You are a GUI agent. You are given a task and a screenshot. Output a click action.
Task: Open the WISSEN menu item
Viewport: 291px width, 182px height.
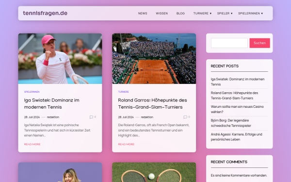pos(162,14)
